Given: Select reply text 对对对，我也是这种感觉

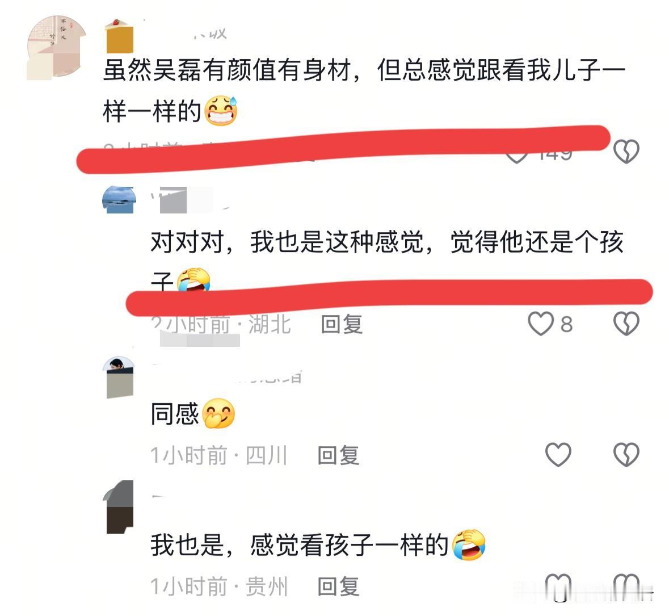Looking at the screenshot, I should [x=287, y=242].
